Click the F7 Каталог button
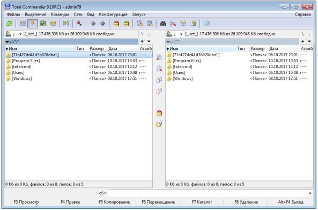Screen dimensions: 318x210 coord(202,202)
